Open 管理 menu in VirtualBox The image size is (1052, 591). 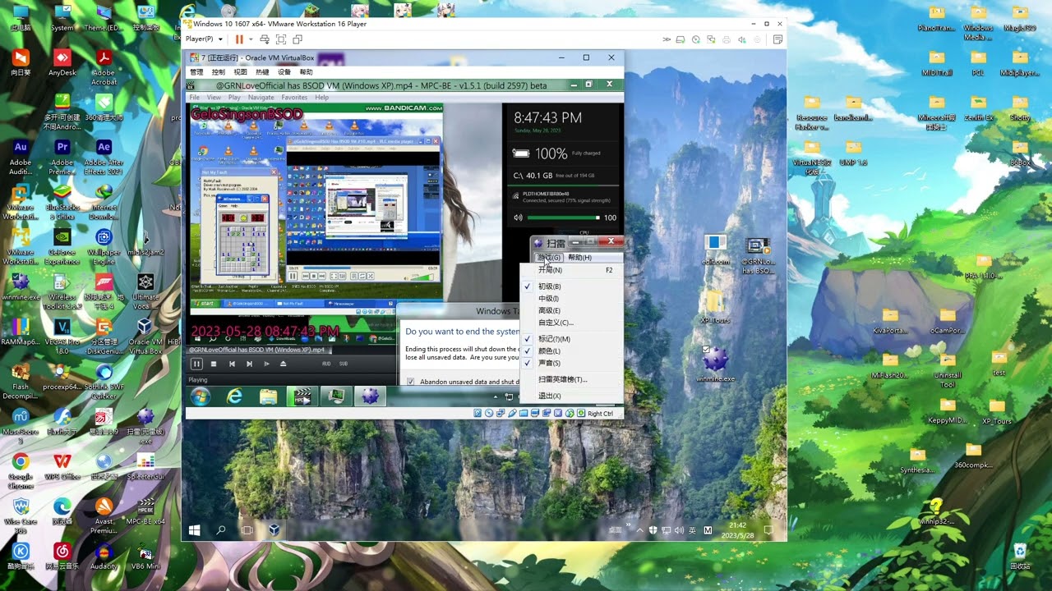(x=196, y=72)
